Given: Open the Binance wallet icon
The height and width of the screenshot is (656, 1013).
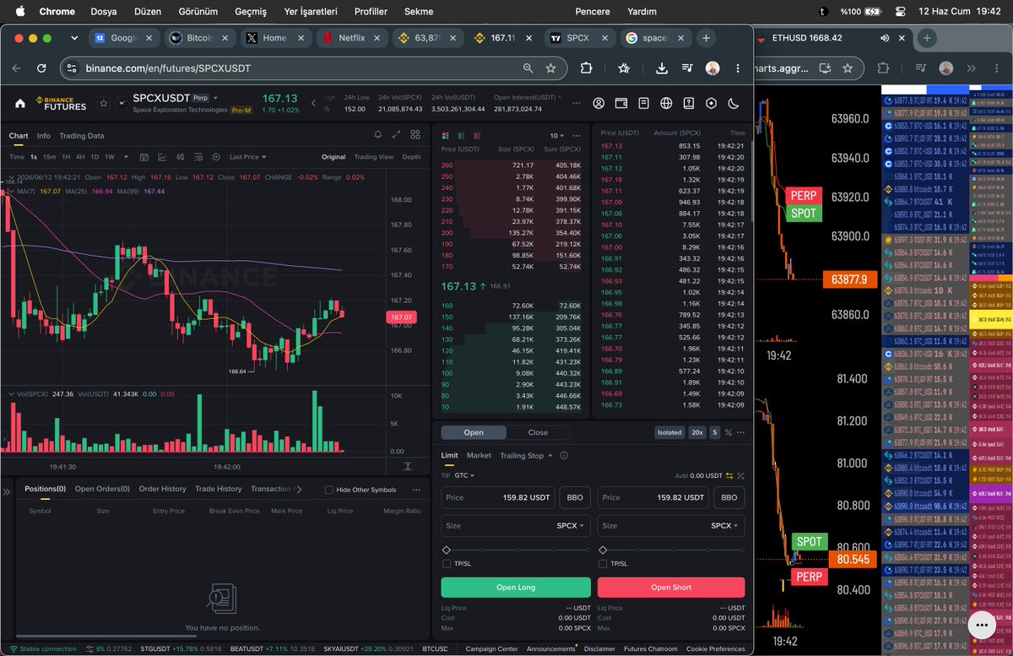Looking at the screenshot, I should 621,103.
